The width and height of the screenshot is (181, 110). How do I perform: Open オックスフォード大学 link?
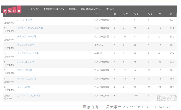28,53
